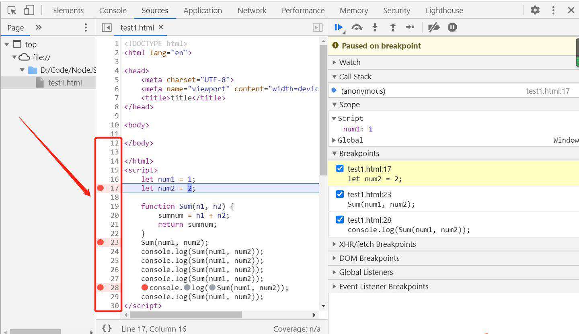Close the test1.html editor tab
This screenshot has height=334, width=579.
coord(161,27)
